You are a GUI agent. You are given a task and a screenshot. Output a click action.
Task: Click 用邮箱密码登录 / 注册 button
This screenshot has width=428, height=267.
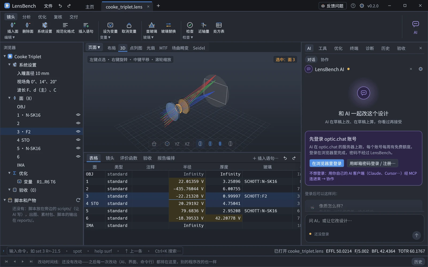point(372,163)
